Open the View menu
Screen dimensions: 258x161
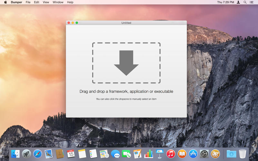coord(46,2)
